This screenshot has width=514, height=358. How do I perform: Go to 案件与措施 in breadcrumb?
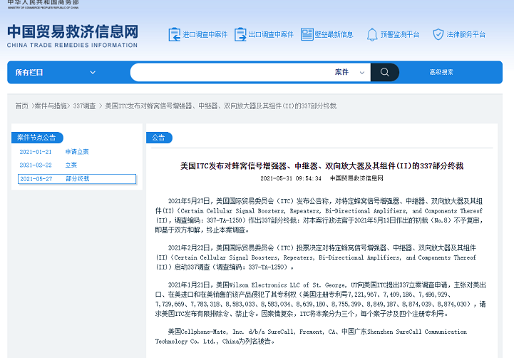[51, 106]
